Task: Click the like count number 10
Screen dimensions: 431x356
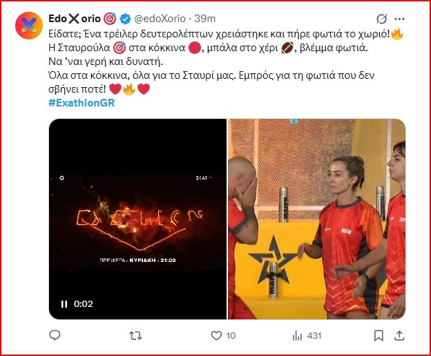Action: (x=231, y=336)
